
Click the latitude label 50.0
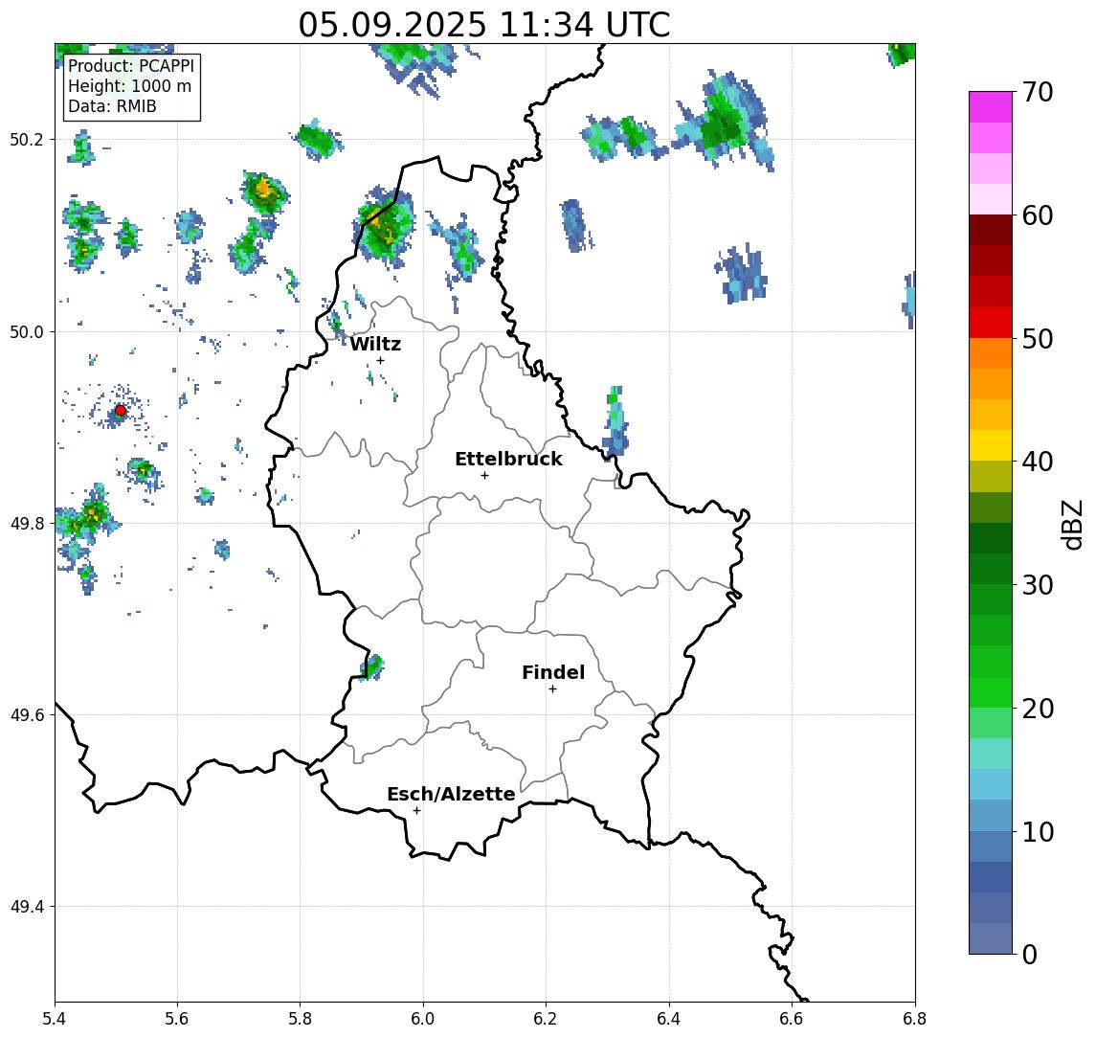coord(27,331)
